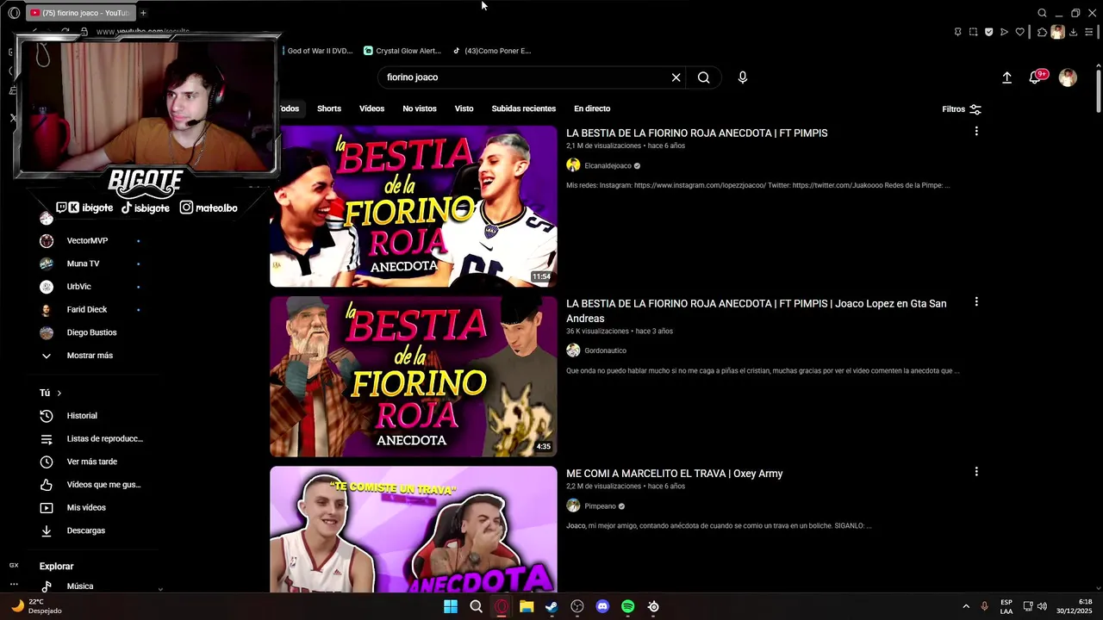
Task: Open options menu for Marcelito video
Action: (x=976, y=471)
